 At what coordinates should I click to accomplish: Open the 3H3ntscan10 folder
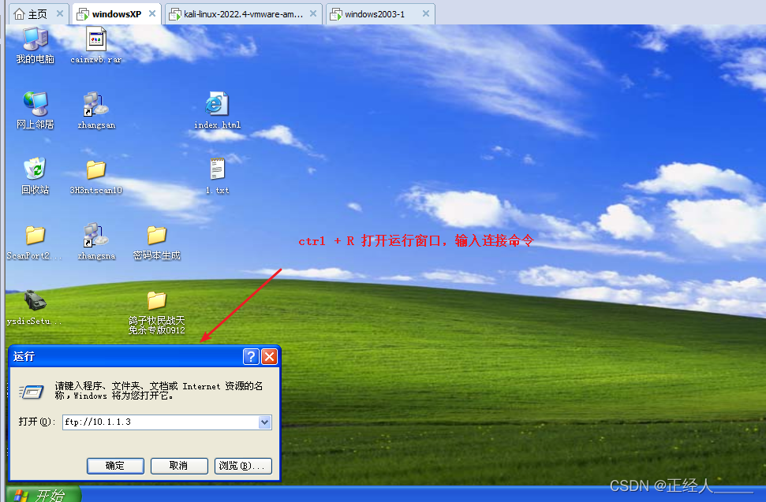tap(95, 169)
